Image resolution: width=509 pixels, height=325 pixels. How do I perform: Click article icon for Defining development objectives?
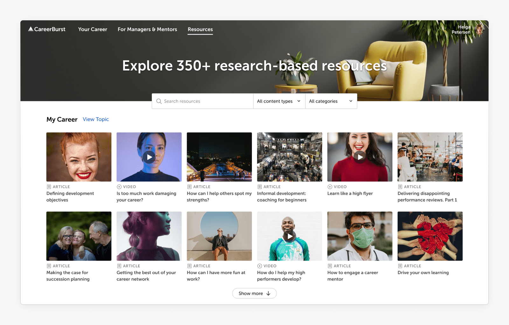point(49,187)
